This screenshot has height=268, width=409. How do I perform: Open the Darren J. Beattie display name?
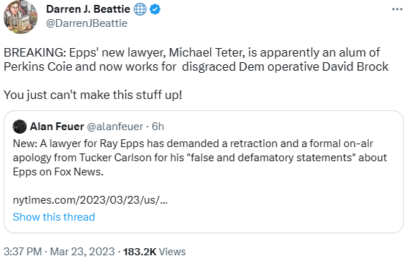tap(88, 9)
